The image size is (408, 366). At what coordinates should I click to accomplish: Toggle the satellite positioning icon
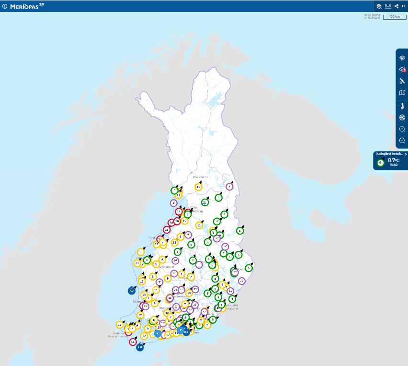coord(402,81)
